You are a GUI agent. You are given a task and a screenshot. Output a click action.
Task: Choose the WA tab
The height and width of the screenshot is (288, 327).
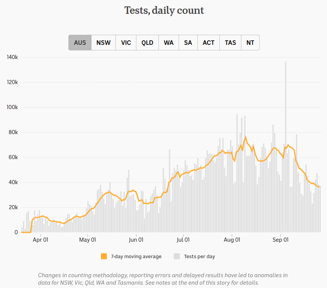pos(169,43)
